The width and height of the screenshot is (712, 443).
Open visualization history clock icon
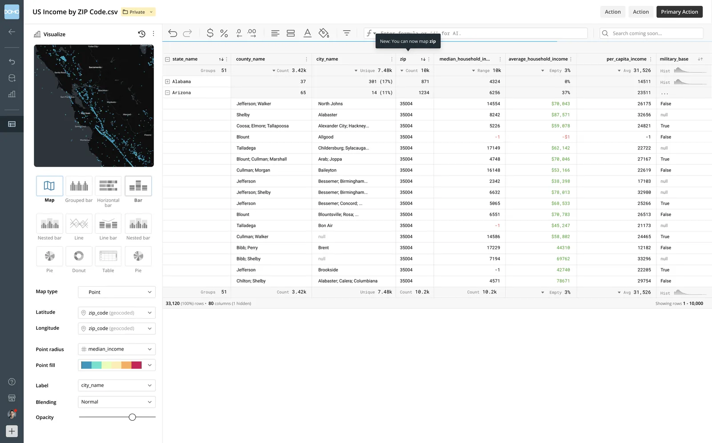[x=142, y=34]
